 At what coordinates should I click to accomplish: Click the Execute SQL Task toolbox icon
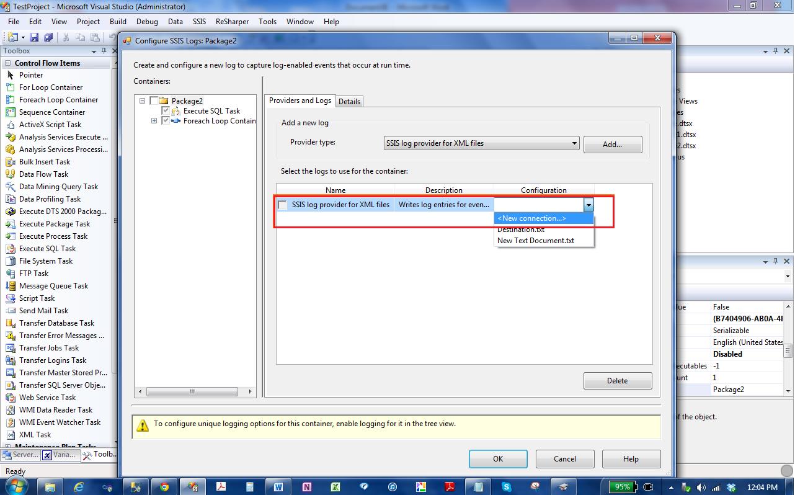tap(10, 249)
